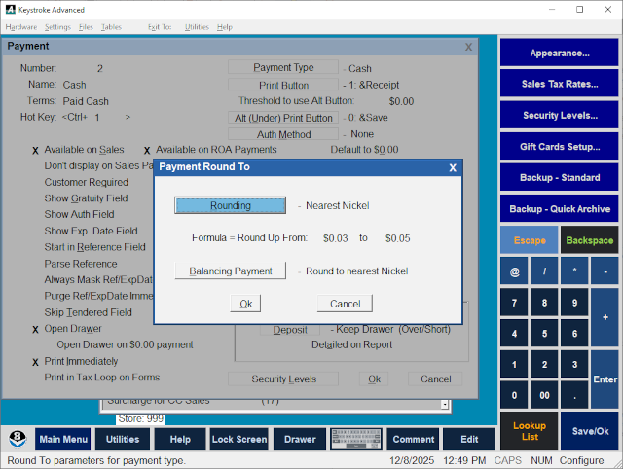Cancel the Payment Round To dialog
The height and width of the screenshot is (469, 623).
345,304
